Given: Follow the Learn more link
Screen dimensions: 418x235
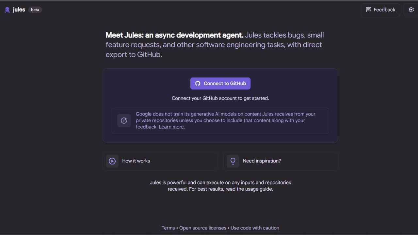Looking at the screenshot, I should pyautogui.click(x=171, y=127).
